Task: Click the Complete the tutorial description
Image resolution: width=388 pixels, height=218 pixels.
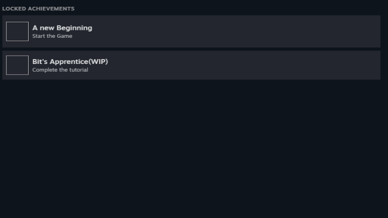Action: coord(60,70)
